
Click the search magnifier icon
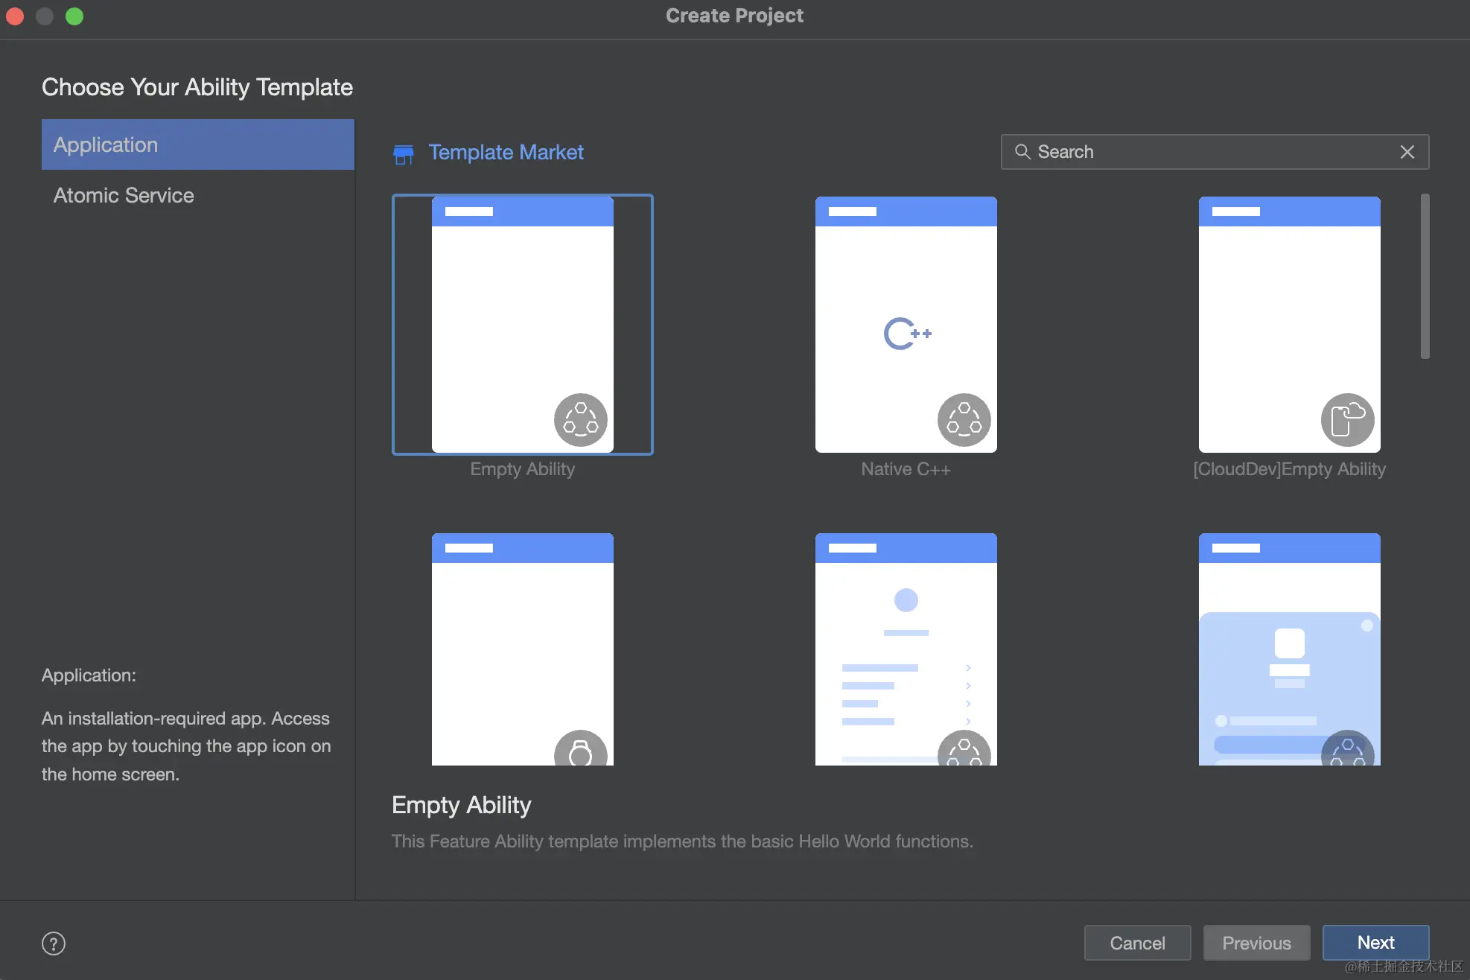pos(1022,152)
